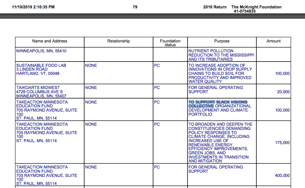Click NONE in Sustainable Food Lab row
The height and width of the screenshot is (188, 305).
coord(91,65)
